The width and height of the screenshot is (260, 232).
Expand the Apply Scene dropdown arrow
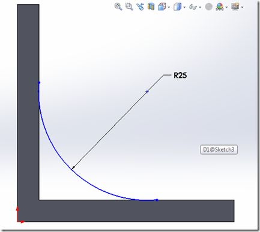(x=226, y=7)
